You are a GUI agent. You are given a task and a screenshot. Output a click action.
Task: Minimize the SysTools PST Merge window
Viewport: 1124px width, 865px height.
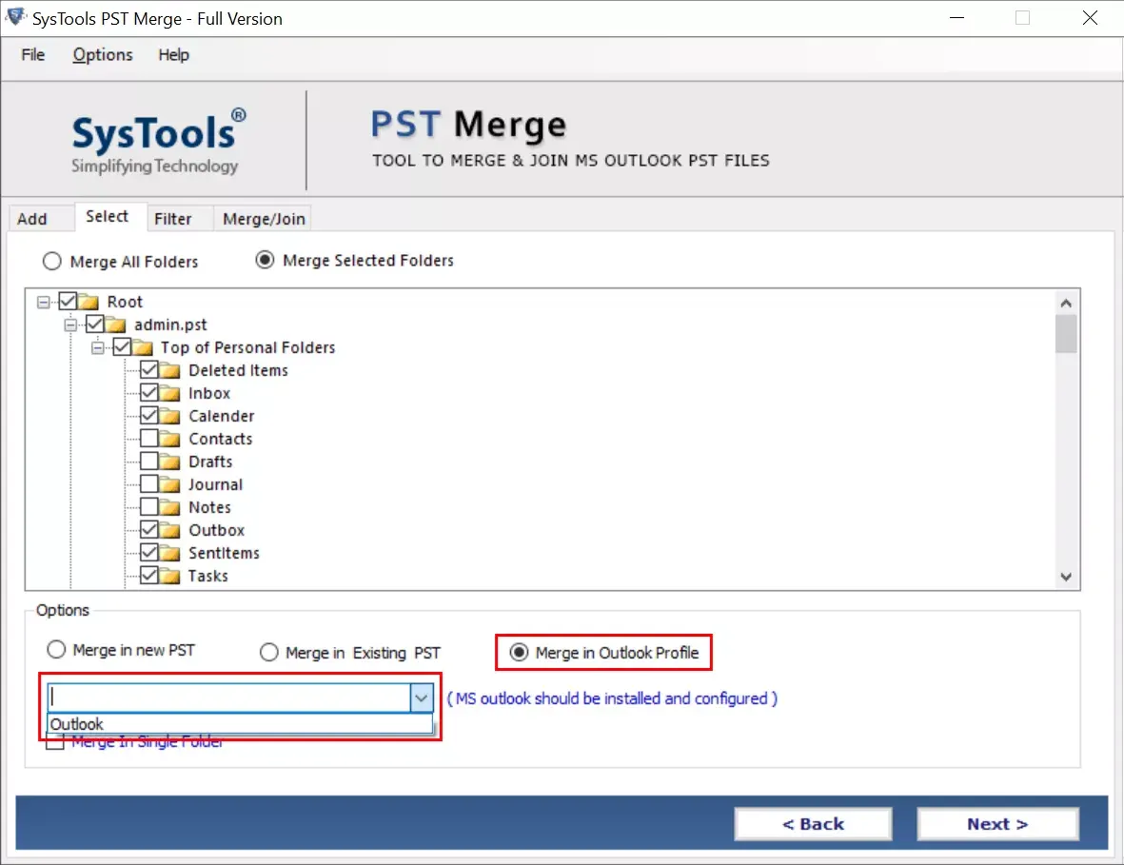[956, 18]
